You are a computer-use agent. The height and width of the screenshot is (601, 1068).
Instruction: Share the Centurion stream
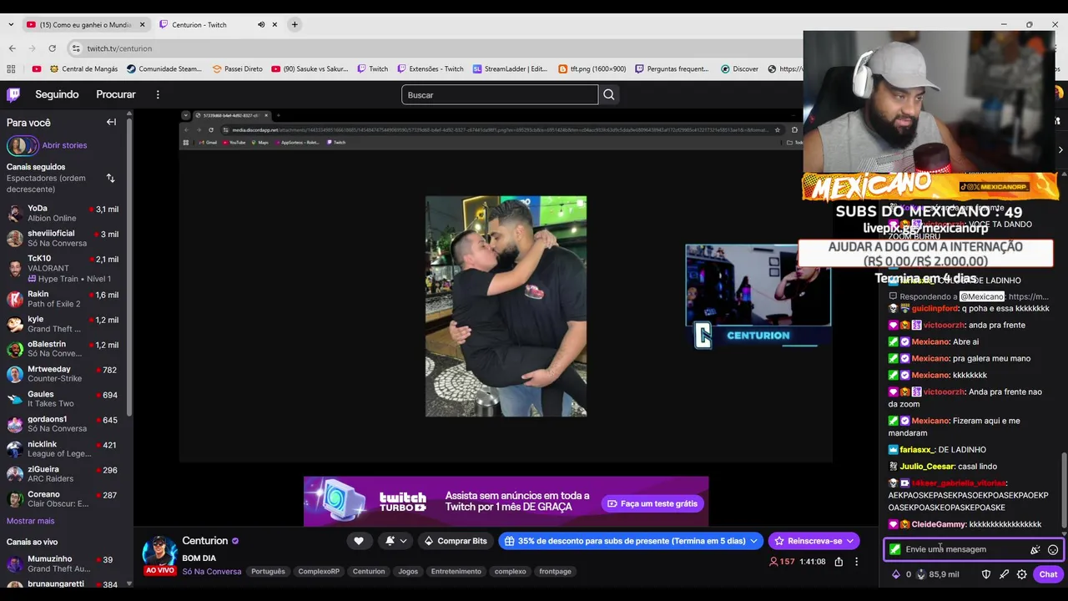[x=839, y=562]
